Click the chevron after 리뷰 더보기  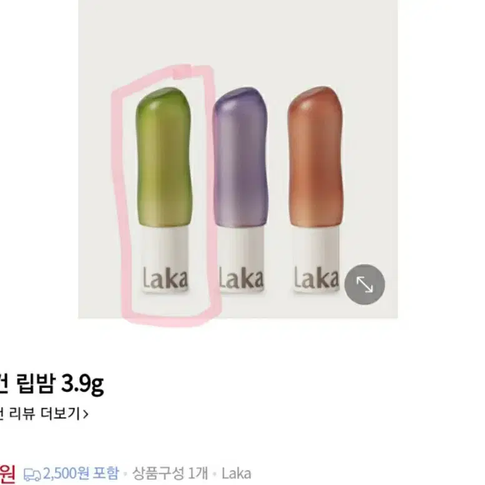tap(86, 414)
